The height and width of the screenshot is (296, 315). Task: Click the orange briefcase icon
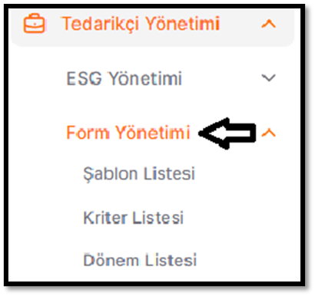pos(34,24)
